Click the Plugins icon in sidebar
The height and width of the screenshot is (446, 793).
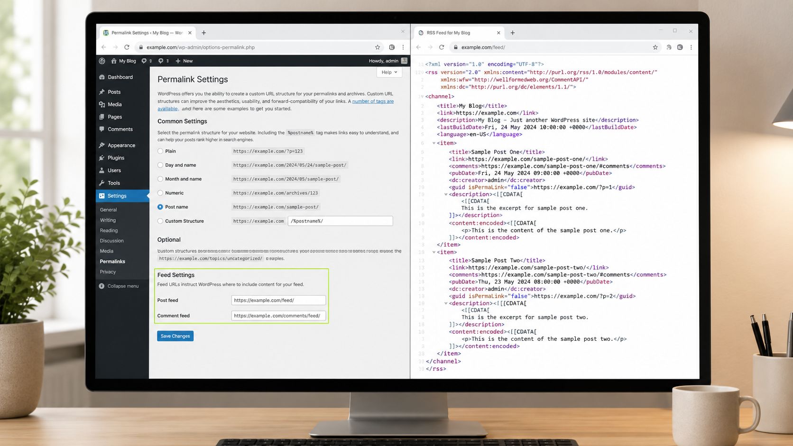102,158
